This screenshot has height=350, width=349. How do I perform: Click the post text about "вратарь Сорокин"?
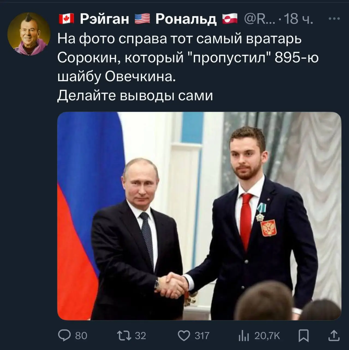180,57
